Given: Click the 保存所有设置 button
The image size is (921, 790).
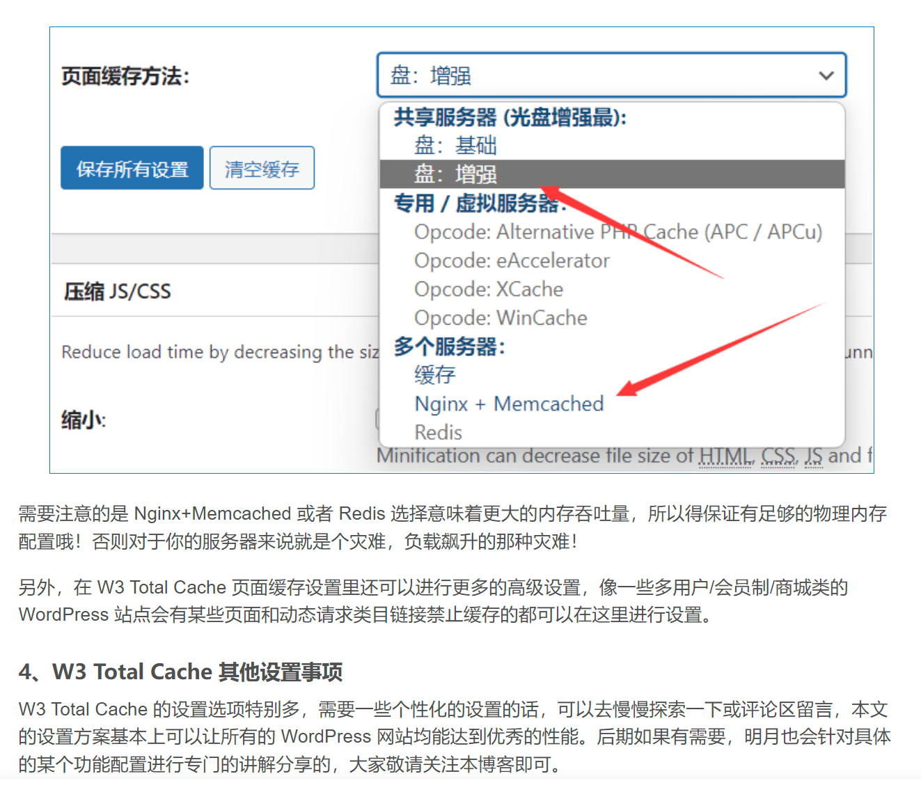Looking at the screenshot, I should 132,168.
